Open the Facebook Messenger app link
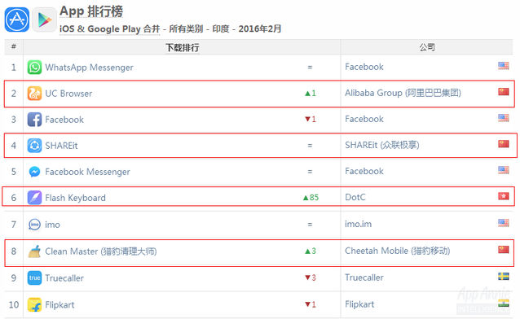The image size is (520, 319). coord(87,172)
